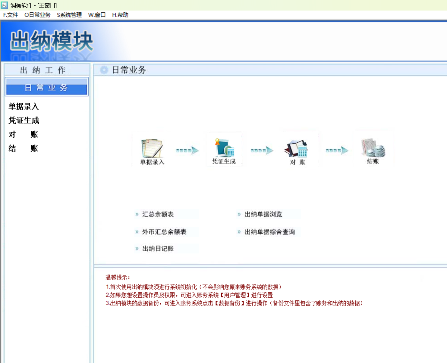Viewport: 447px width, 363px height.
Task: Open the O日常业务 menu
Action: [x=37, y=15]
